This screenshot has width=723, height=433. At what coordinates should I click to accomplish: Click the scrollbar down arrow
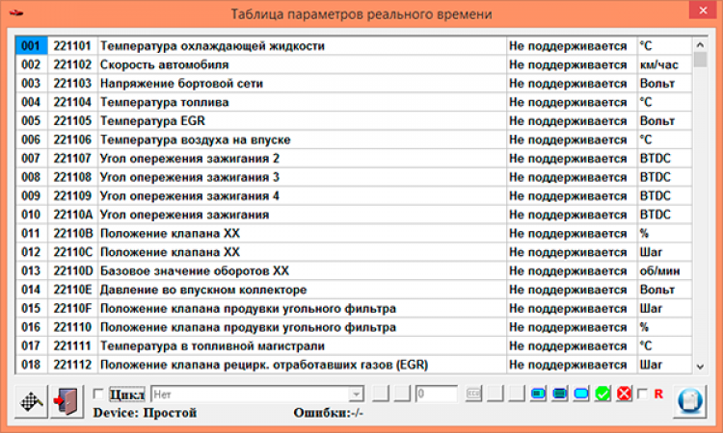pos(700,367)
